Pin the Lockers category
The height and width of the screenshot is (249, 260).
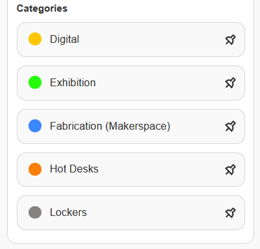click(230, 213)
